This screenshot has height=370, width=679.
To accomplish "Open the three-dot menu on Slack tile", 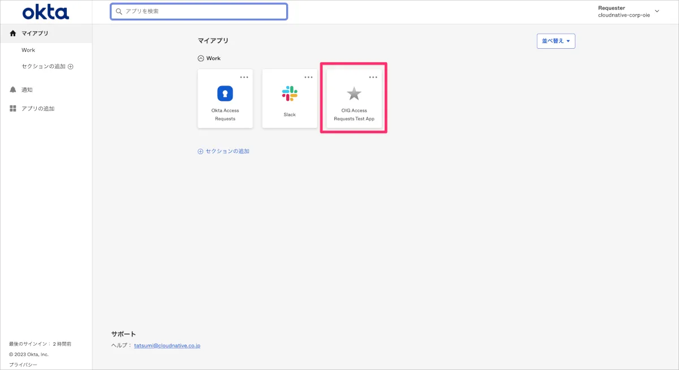I will tap(308, 77).
